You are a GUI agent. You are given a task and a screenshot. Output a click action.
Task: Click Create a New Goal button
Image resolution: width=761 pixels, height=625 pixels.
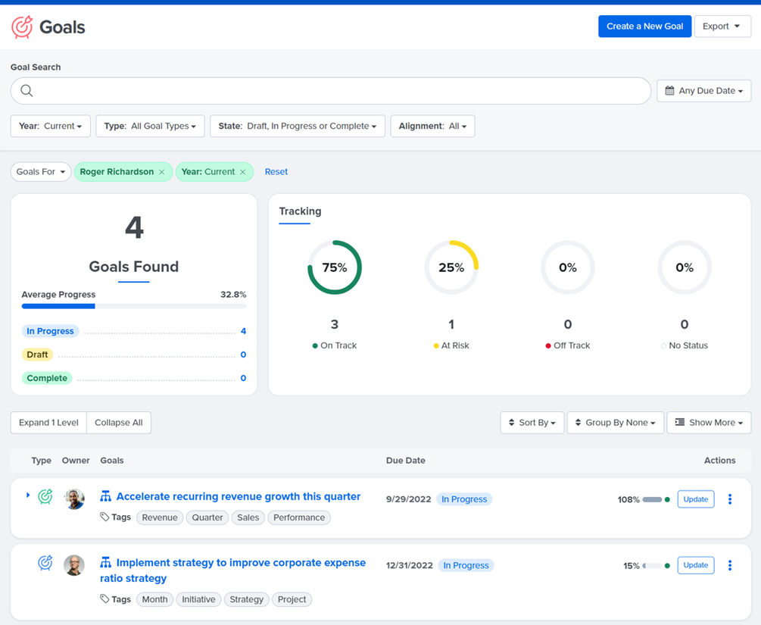coord(644,27)
